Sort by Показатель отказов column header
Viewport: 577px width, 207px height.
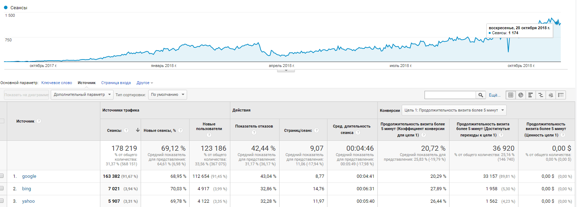click(x=254, y=126)
